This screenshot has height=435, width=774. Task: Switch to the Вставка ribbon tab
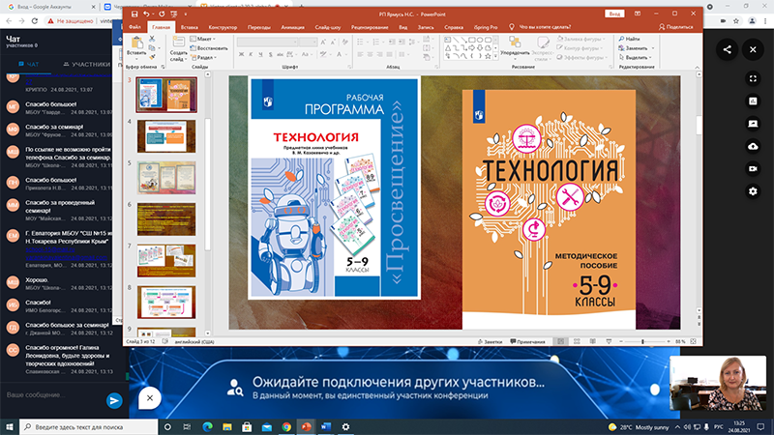(189, 27)
